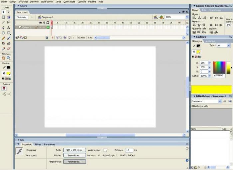233x170 pixels.
Task: Toggle lock for all layers padlock
Action: pyautogui.click(x=44, y=23)
